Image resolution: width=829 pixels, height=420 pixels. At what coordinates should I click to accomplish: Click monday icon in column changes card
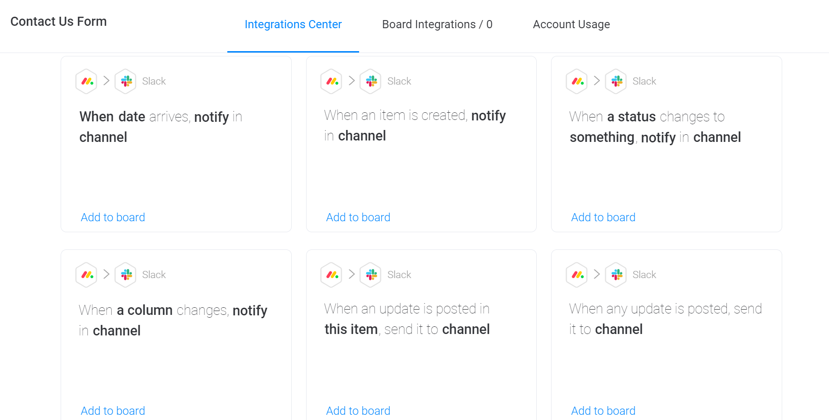pos(86,275)
